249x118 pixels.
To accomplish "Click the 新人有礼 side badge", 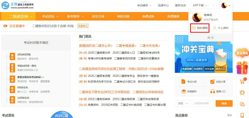I will [x=242, y=53].
